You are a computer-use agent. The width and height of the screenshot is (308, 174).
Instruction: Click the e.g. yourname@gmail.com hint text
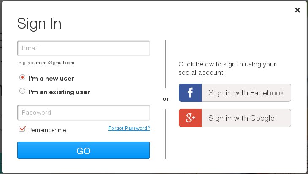47,63
